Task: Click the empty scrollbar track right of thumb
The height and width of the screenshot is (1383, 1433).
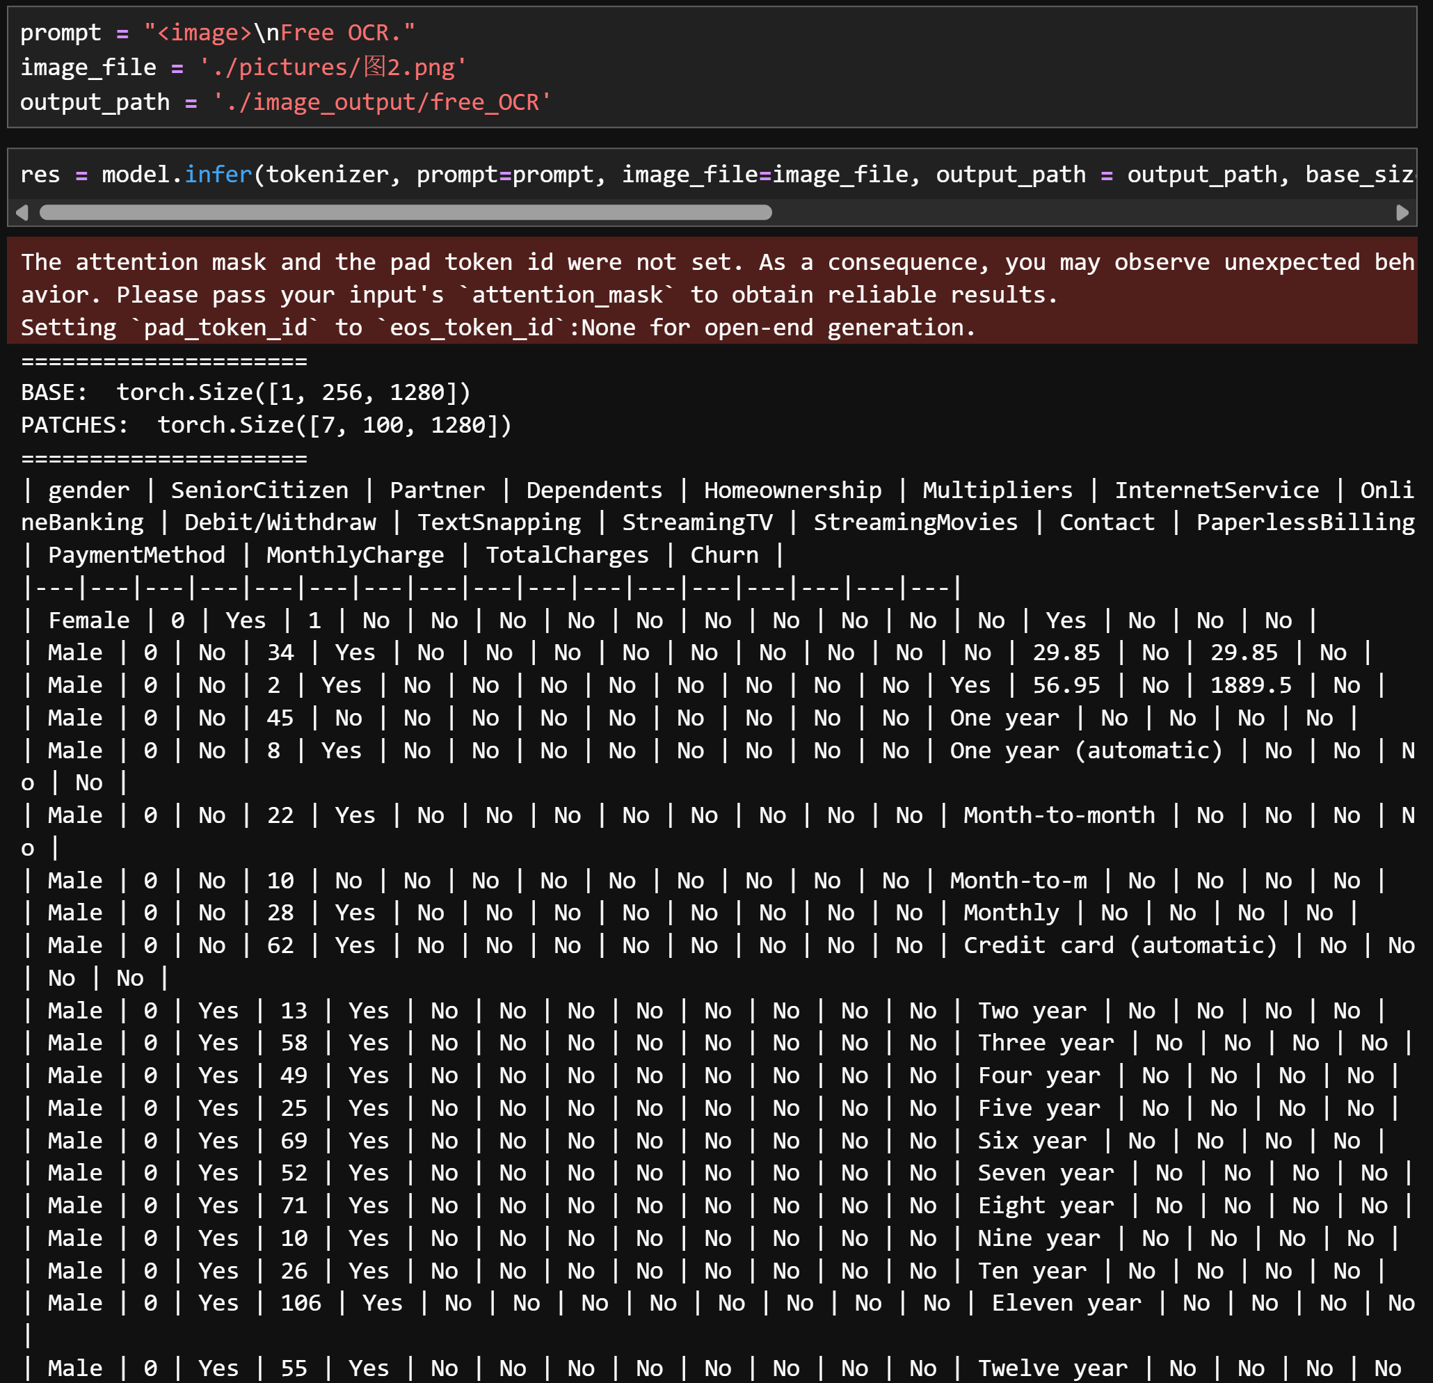Action: click(1082, 213)
